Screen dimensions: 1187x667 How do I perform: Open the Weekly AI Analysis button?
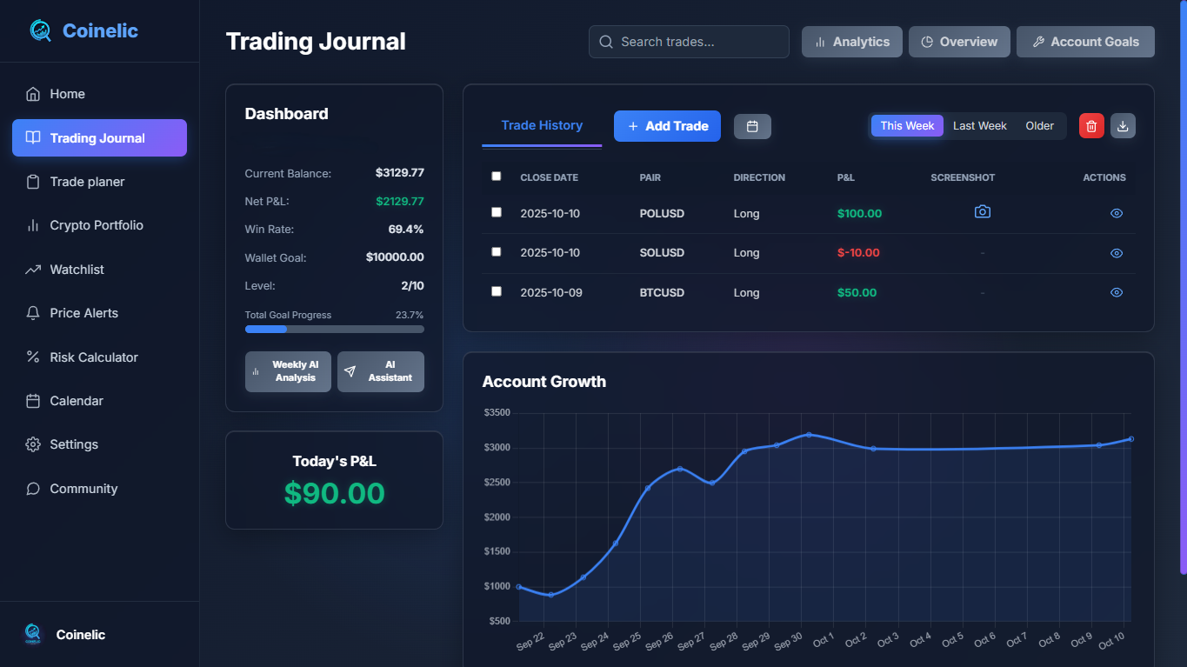[x=288, y=371]
